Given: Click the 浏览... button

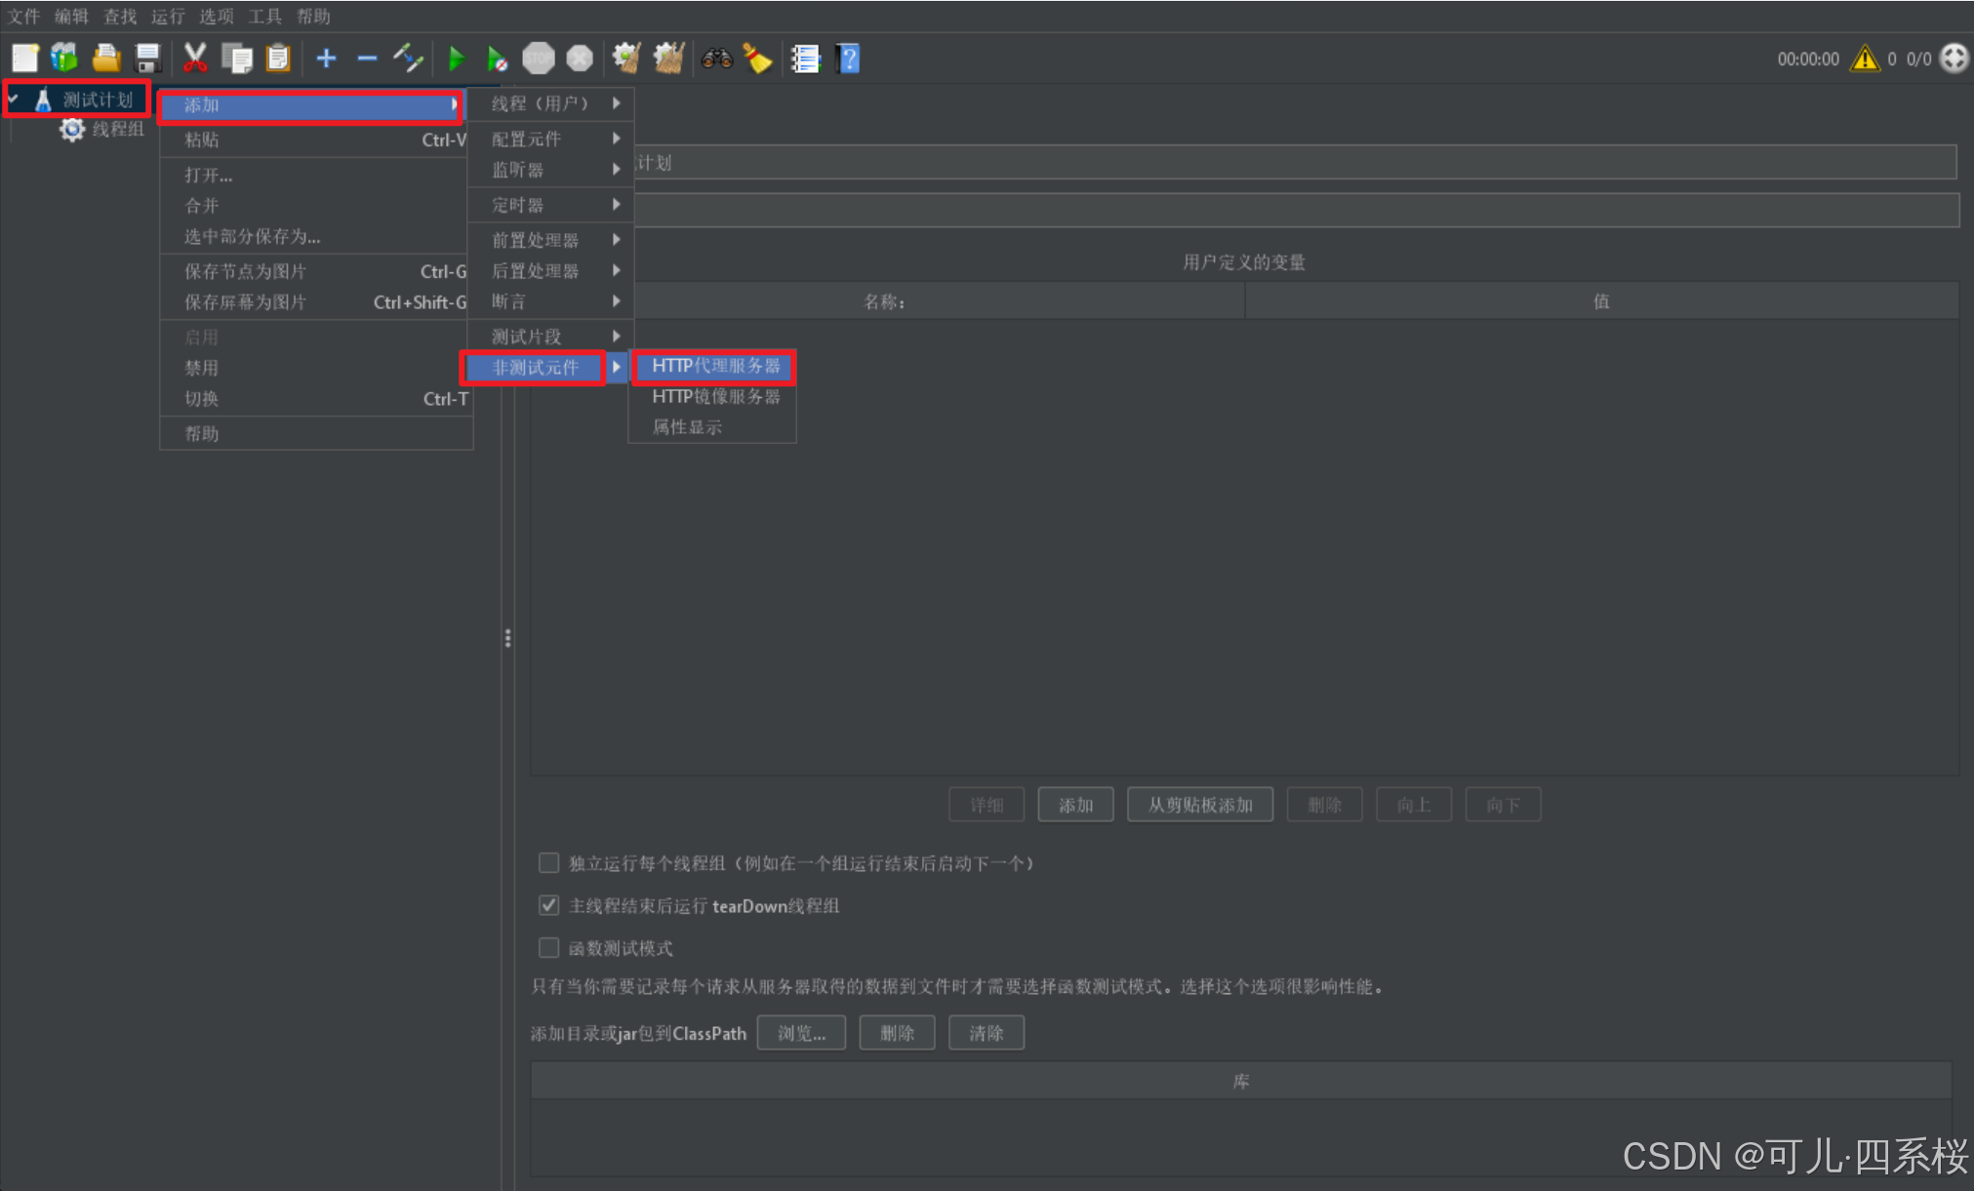Looking at the screenshot, I should (x=801, y=1033).
